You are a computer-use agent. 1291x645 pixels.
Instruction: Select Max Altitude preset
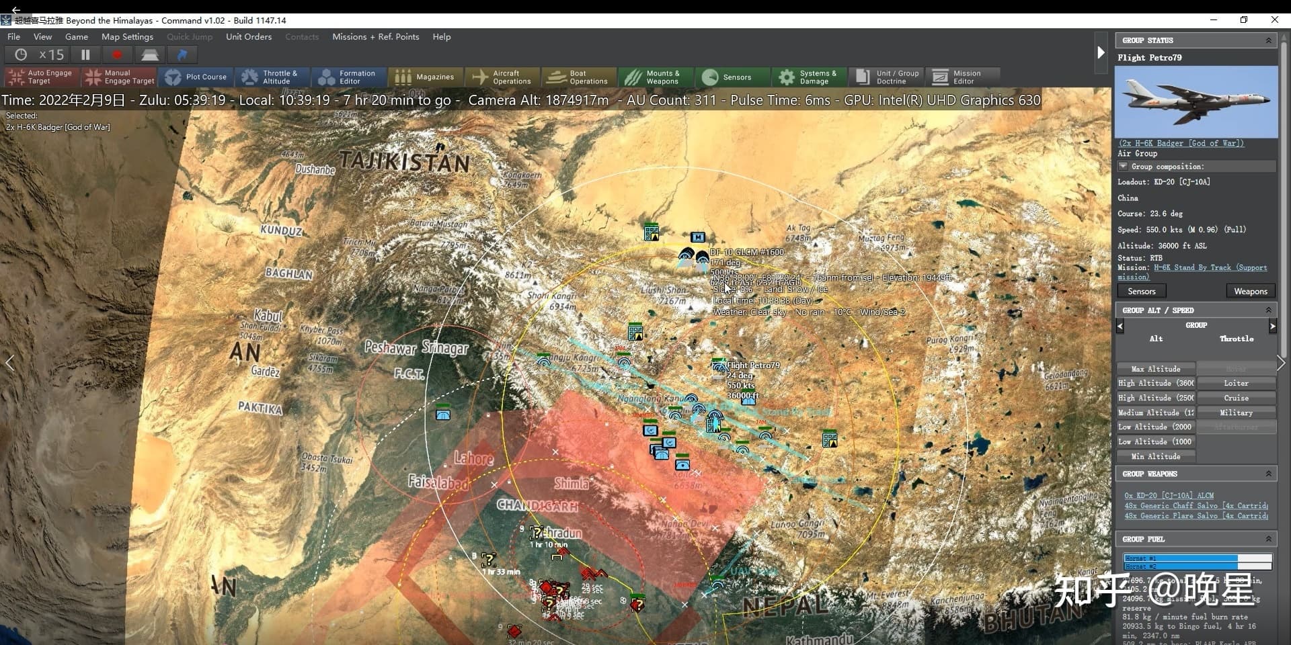click(x=1155, y=369)
